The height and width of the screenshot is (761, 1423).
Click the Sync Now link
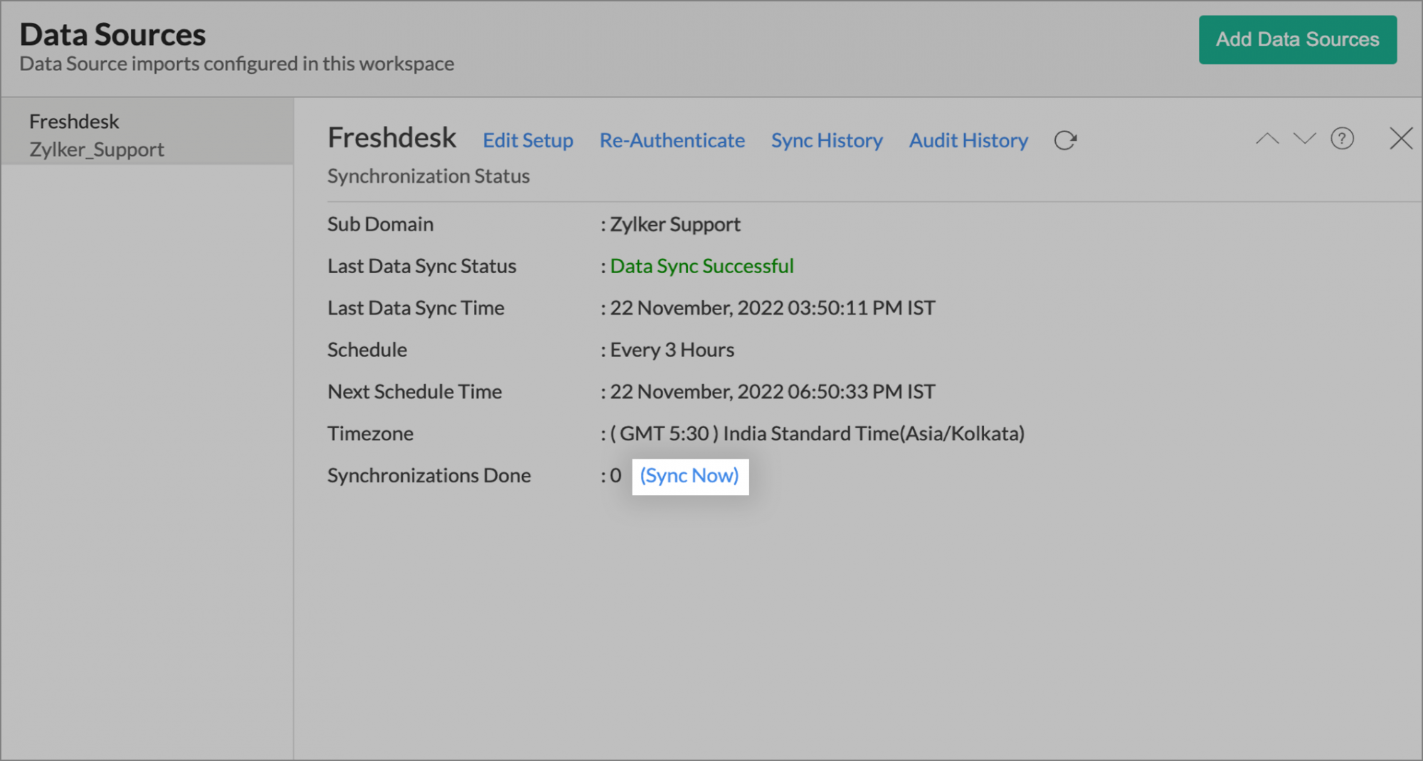click(x=689, y=476)
